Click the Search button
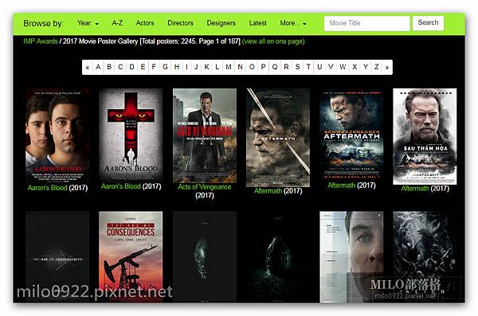The height and width of the screenshot is (316, 478). [x=428, y=23]
